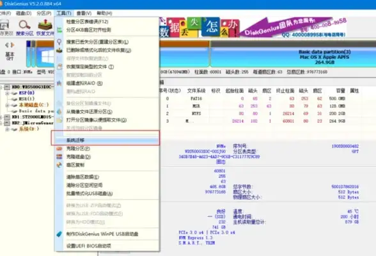The width and height of the screenshot is (376, 256).
Task: Select 恢复指定类型的文件 menu entry
Action: pyautogui.click(x=107, y=67)
